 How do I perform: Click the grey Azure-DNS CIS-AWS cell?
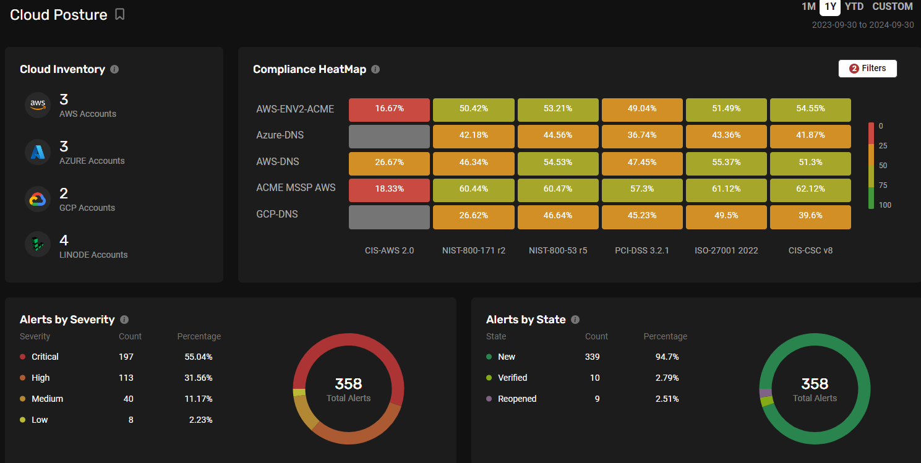[389, 136]
